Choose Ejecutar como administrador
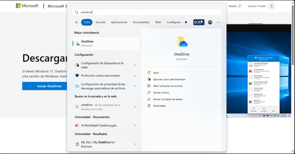Viewport: 295px width, 154px height. 169,79
